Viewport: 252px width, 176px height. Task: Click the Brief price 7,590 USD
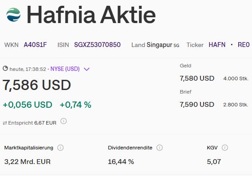coord(197,105)
